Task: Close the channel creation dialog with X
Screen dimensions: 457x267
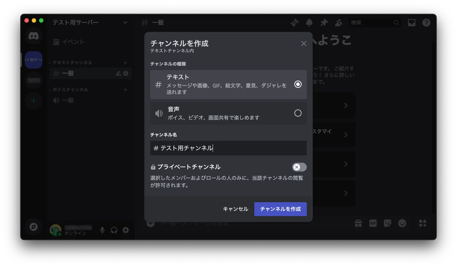Action: pyautogui.click(x=304, y=43)
